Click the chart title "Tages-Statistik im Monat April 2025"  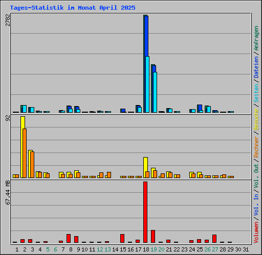pyautogui.click(x=73, y=8)
